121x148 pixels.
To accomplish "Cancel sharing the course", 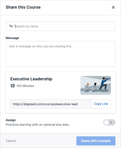I will [11, 141].
